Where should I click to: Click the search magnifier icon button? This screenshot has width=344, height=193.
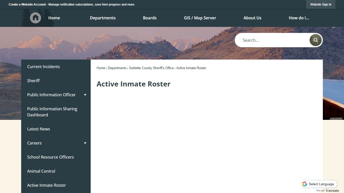point(316,40)
